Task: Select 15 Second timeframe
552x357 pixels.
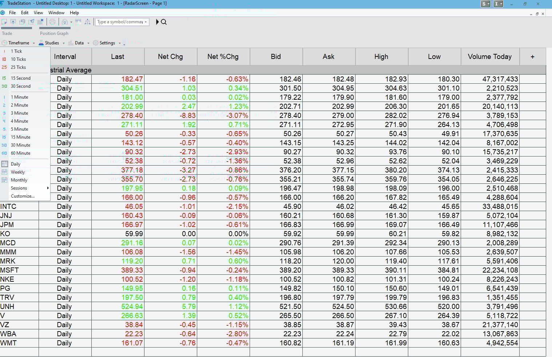Action: click(24, 78)
